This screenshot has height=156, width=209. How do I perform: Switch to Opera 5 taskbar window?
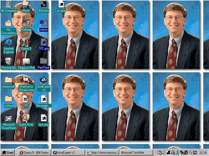click(x=34, y=153)
